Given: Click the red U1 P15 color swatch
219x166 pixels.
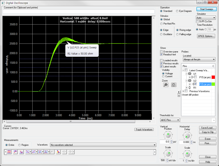Looking at the screenshot, I should [213, 77].
